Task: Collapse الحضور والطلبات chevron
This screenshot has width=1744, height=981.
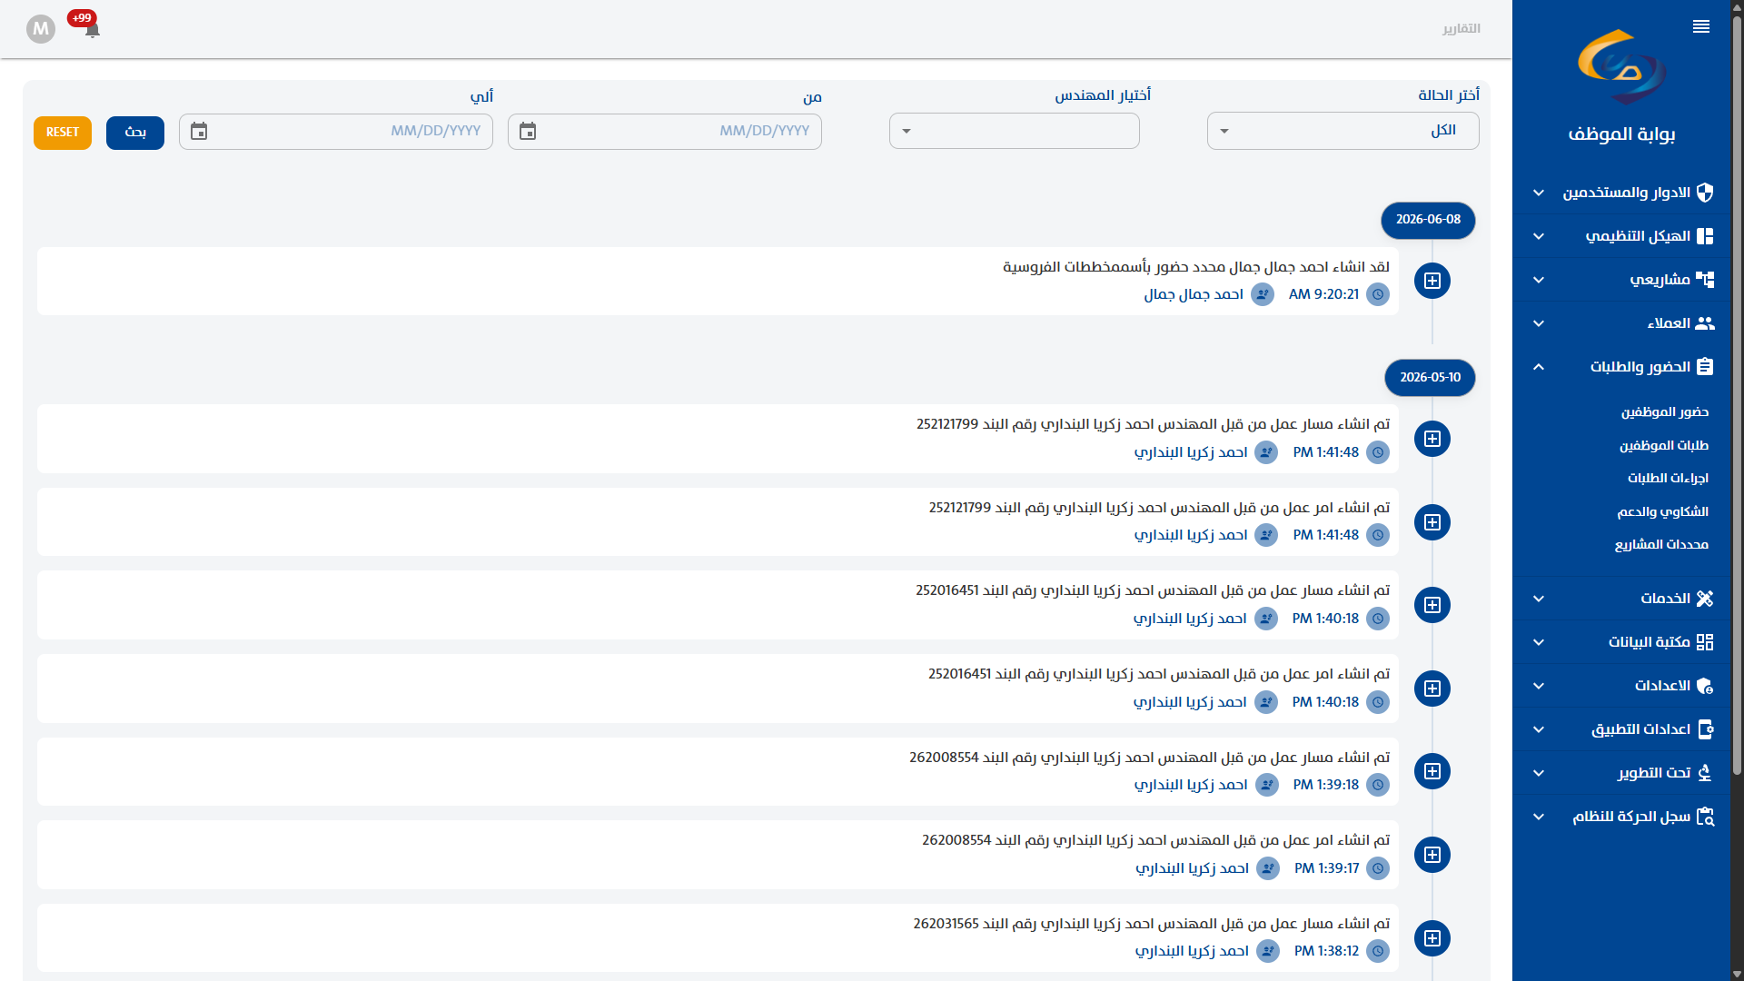Action: pos(1539,367)
